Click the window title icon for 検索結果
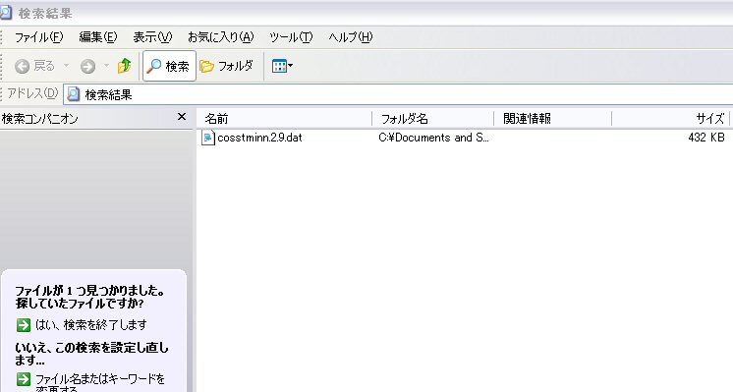The width and height of the screenshot is (733, 392). [6, 13]
